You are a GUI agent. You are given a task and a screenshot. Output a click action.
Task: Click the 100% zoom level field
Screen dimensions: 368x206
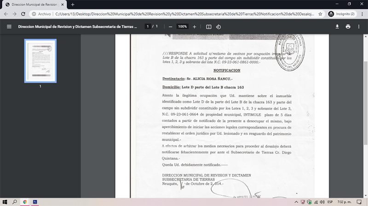coord(182,27)
